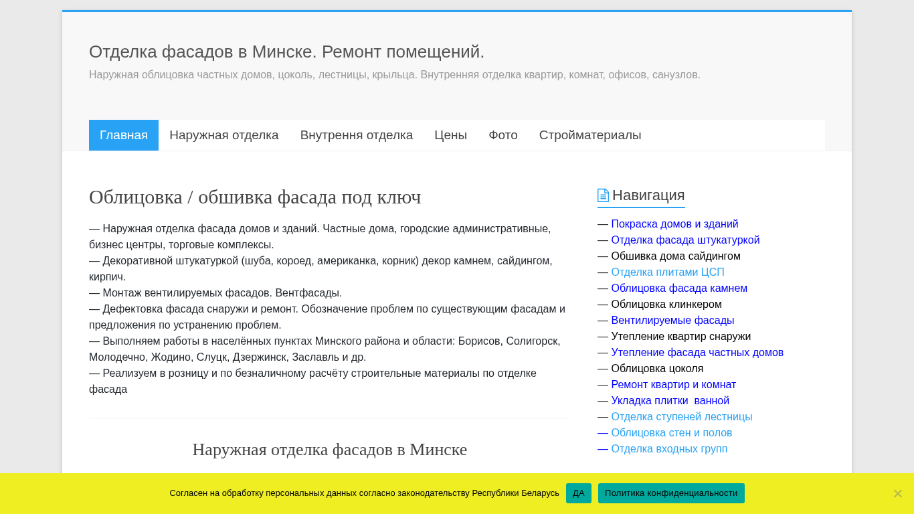Visit the Отделка входных групп link
The image size is (914, 514).
click(x=669, y=449)
